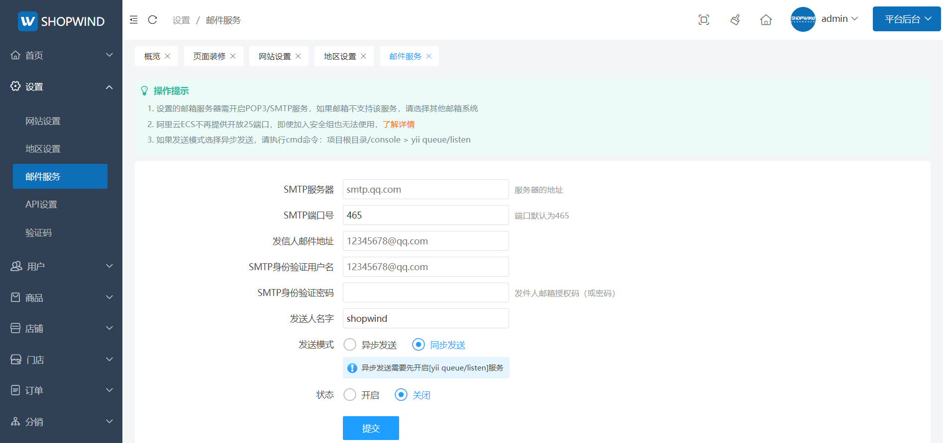Click the 设置 breadcrumb link

[181, 20]
